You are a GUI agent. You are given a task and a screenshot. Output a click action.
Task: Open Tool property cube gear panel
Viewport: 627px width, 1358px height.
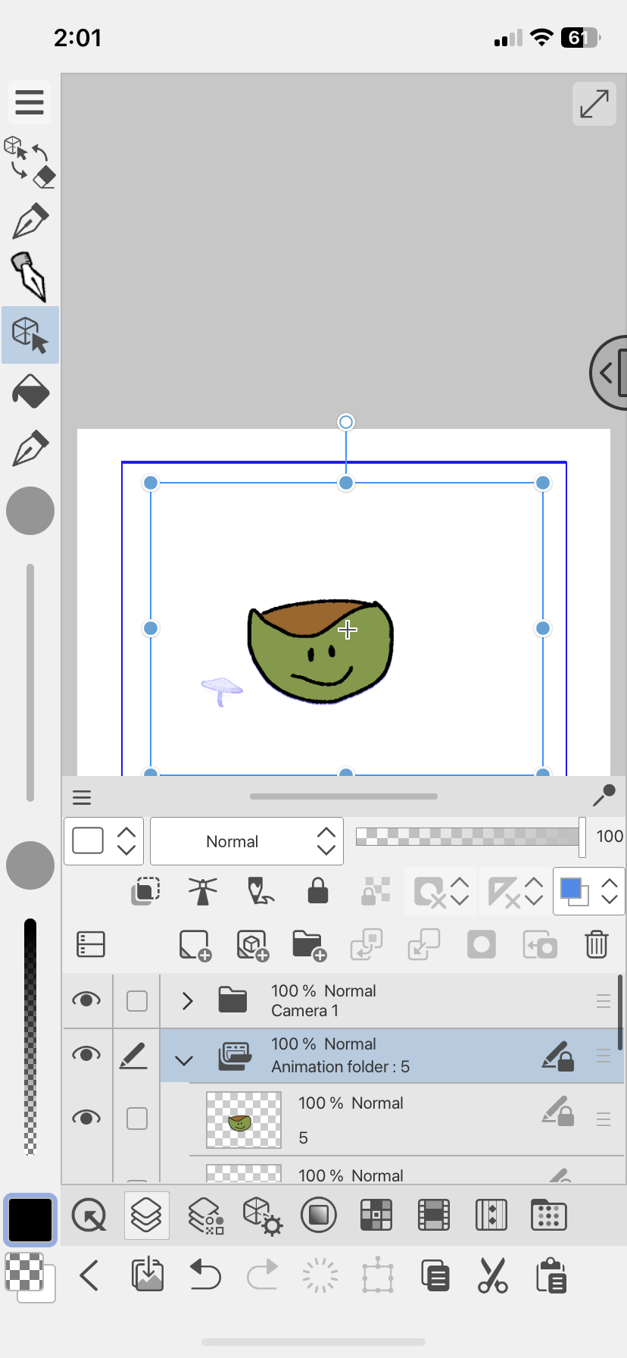[262, 1216]
